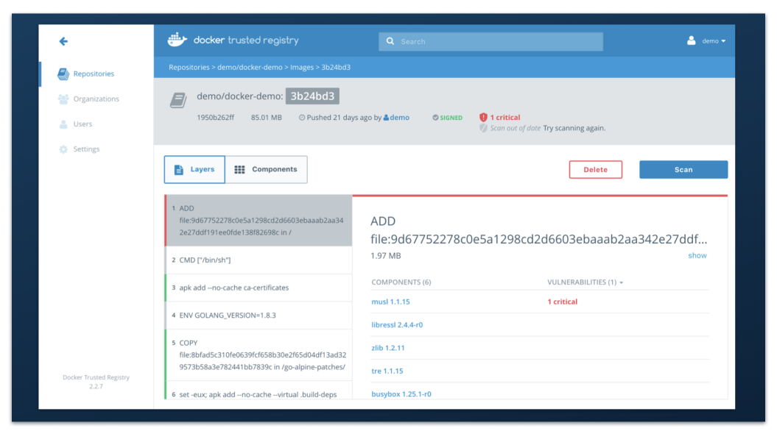Click the COMPONENTS (6) column header
This screenshot has height=431, width=777.
click(401, 282)
